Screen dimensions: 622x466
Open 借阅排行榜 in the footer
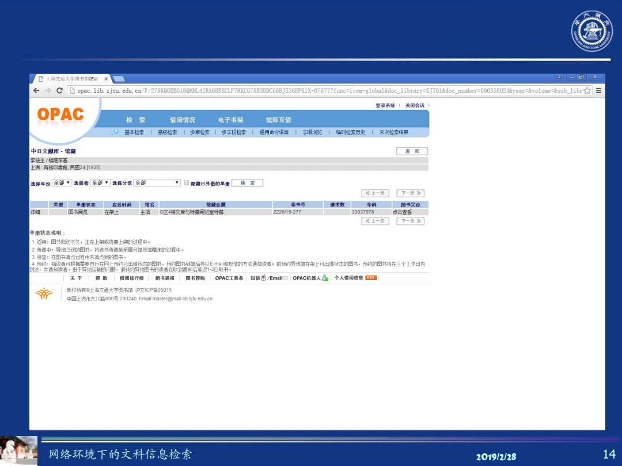click(132, 278)
